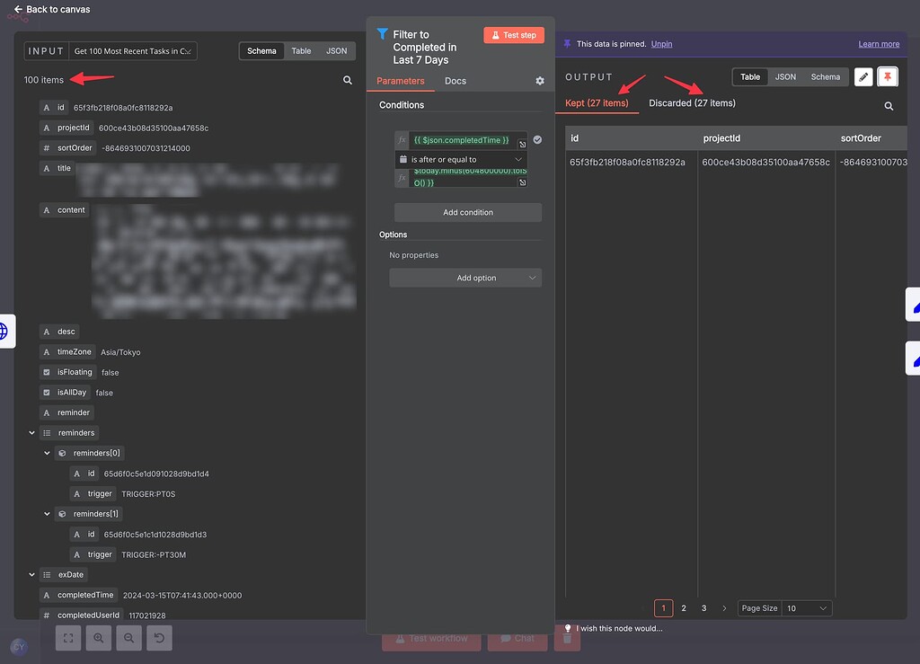Click the zoom in magnifier icon
Screen dimensions: 920x664
tap(98, 638)
